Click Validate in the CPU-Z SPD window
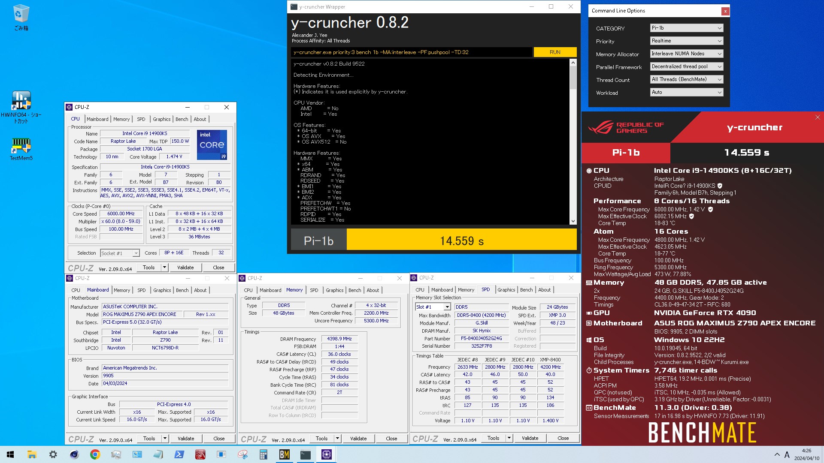The height and width of the screenshot is (463, 824). [530, 438]
